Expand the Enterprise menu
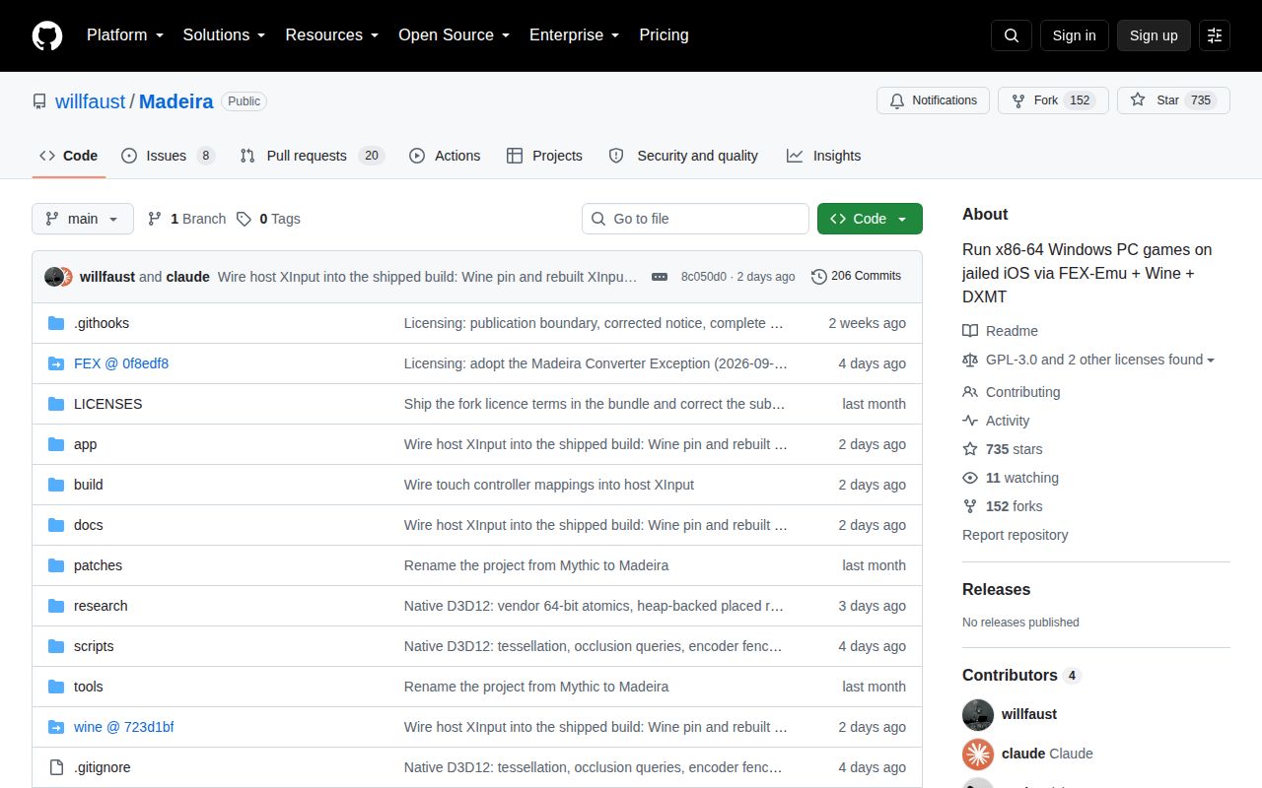This screenshot has width=1262, height=788. click(x=575, y=35)
